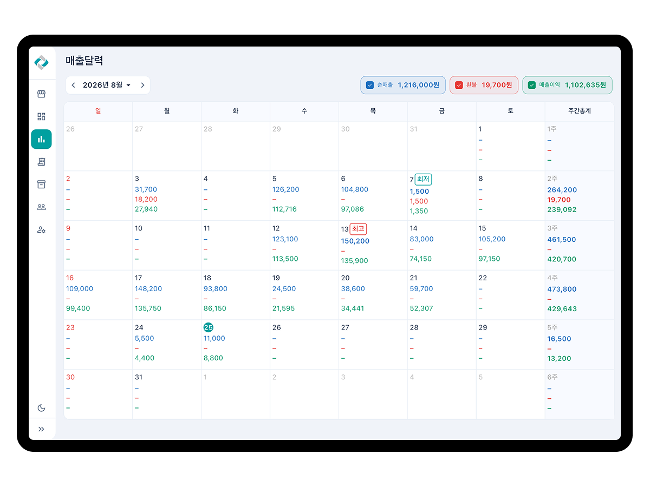Click the 1,102,635원 profit total

(586, 85)
